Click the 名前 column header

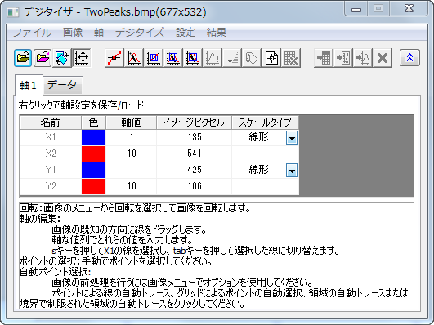click(51, 122)
